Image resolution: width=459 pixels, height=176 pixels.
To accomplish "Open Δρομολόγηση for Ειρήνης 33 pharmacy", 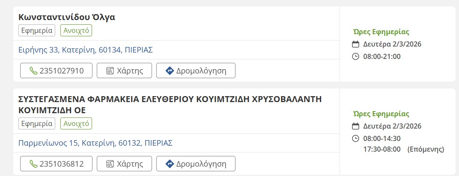I will coord(196,70).
